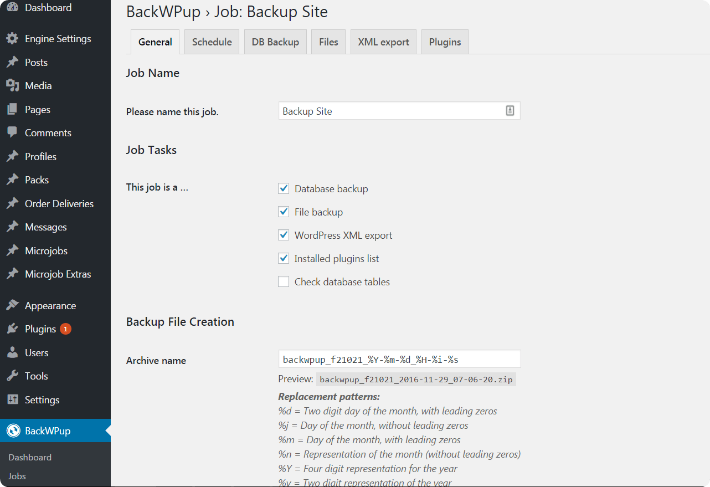The height and width of the screenshot is (487, 710).
Task: Click the archive preview filename text
Action: coord(416,380)
